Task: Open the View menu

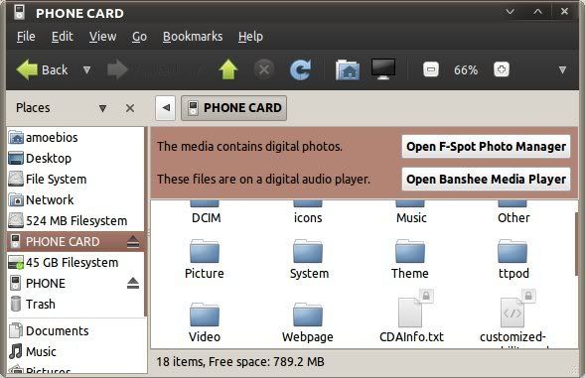Action: [102, 37]
